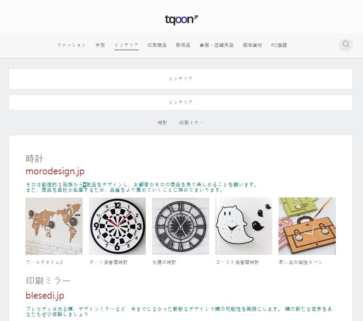This screenshot has height=321, width=363.
Task: Visit the blesedi.jp link
Action: tap(45, 296)
